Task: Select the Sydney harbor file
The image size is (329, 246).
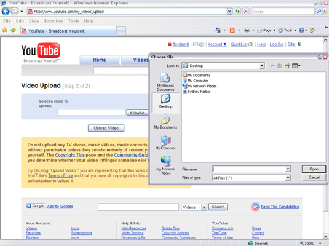Action: pyautogui.click(x=197, y=92)
